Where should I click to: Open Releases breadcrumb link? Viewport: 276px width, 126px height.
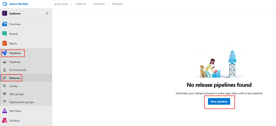click(x=117, y=4)
